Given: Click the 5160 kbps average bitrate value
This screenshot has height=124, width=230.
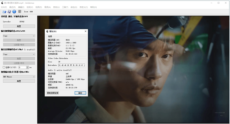Looking at the screenshot, I should (x=70, y=51).
